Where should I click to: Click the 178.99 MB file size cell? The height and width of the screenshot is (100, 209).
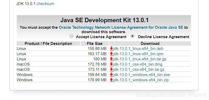coord(95,80)
